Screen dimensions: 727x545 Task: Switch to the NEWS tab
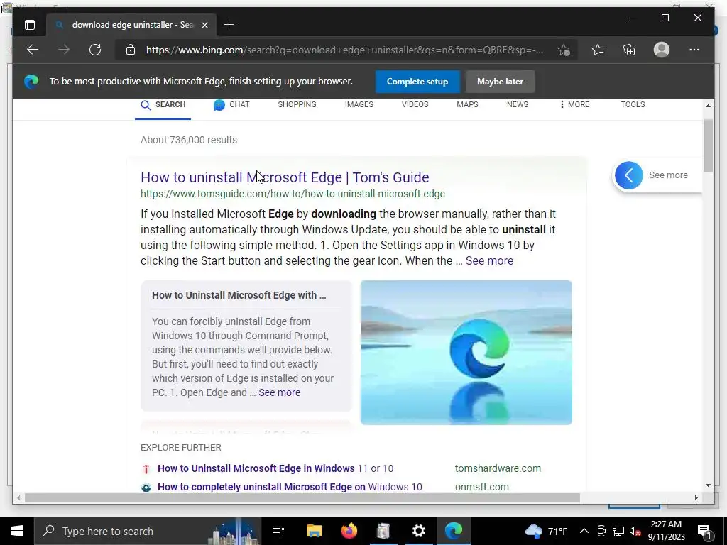pyautogui.click(x=518, y=105)
